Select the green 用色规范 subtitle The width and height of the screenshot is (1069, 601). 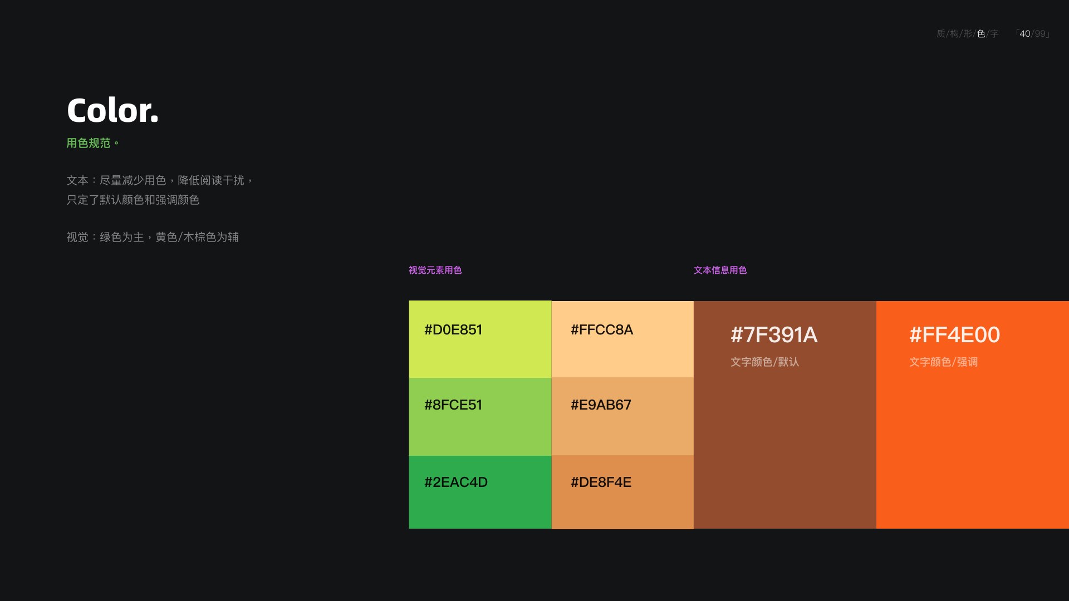pos(92,143)
